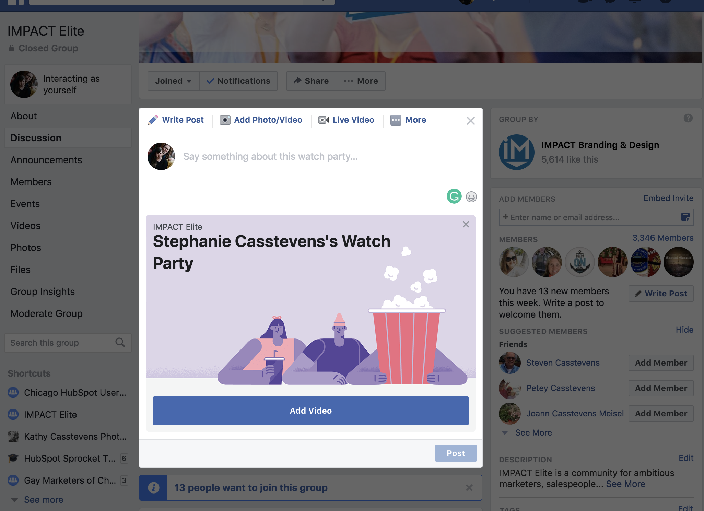Open the About section
Viewport: 704px width, 511px height.
pyautogui.click(x=24, y=116)
